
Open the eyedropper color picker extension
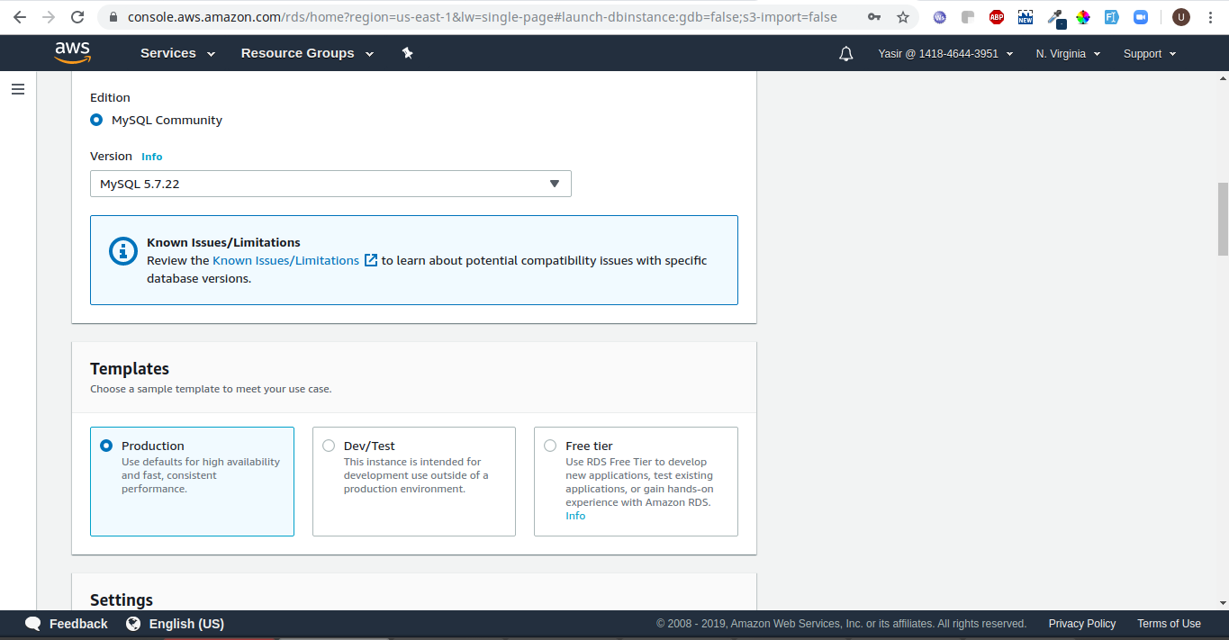(x=1055, y=18)
